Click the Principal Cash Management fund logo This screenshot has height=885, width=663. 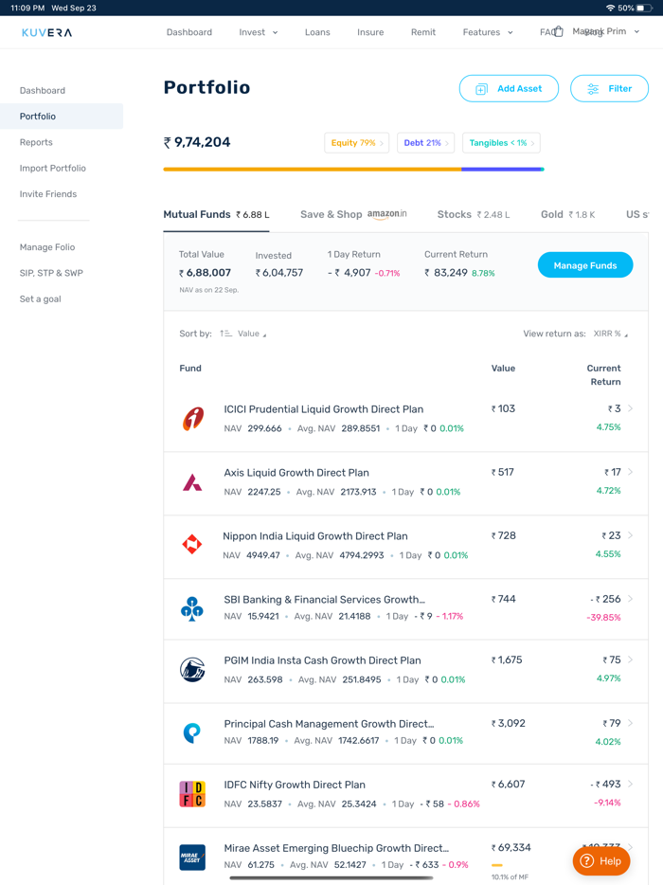pos(192,732)
